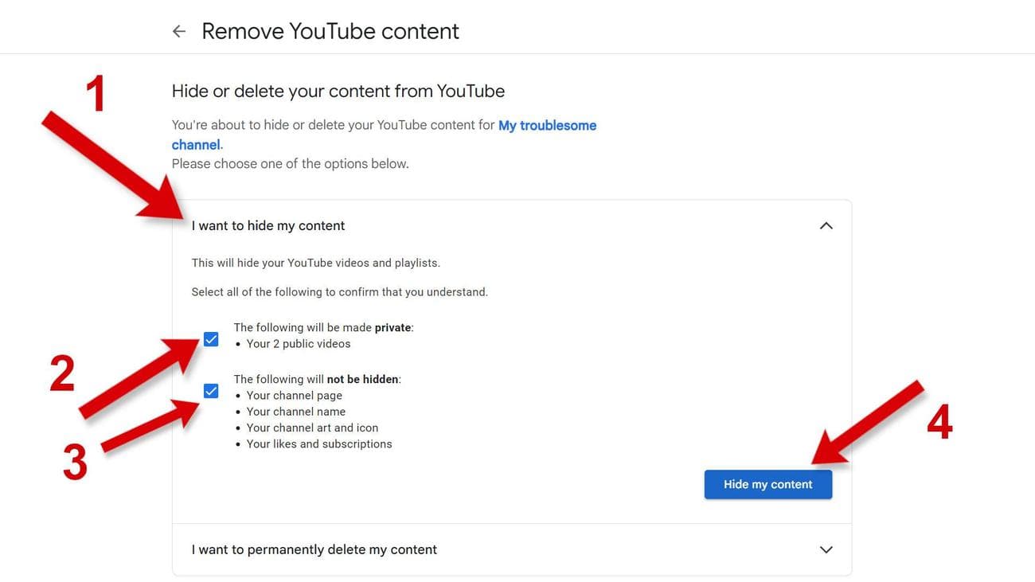Screen dimensions: 1035x582
Task: Select the back navigation arrow at page top
Action: [x=178, y=30]
